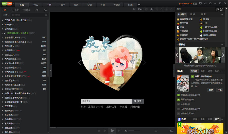Click the 播放 button under 犀利仁师
This screenshot has height=134, width=228.
point(211,90)
